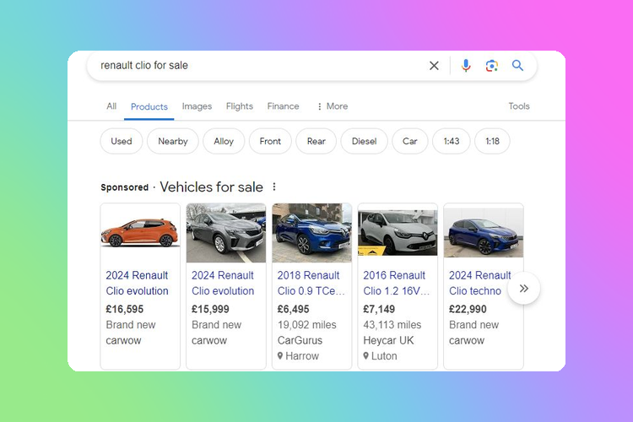Apply the 1:18 scale filter chip
Screen dimensions: 633x422
[493, 141]
